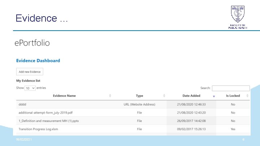The width and height of the screenshot is (260, 146).
Task: Click File type for the pdf row
Action: 139,112
